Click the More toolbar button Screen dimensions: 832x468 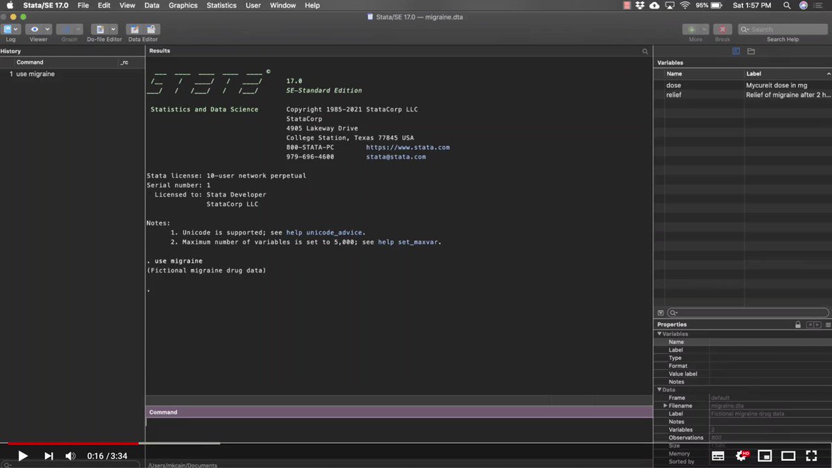[691, 29]
